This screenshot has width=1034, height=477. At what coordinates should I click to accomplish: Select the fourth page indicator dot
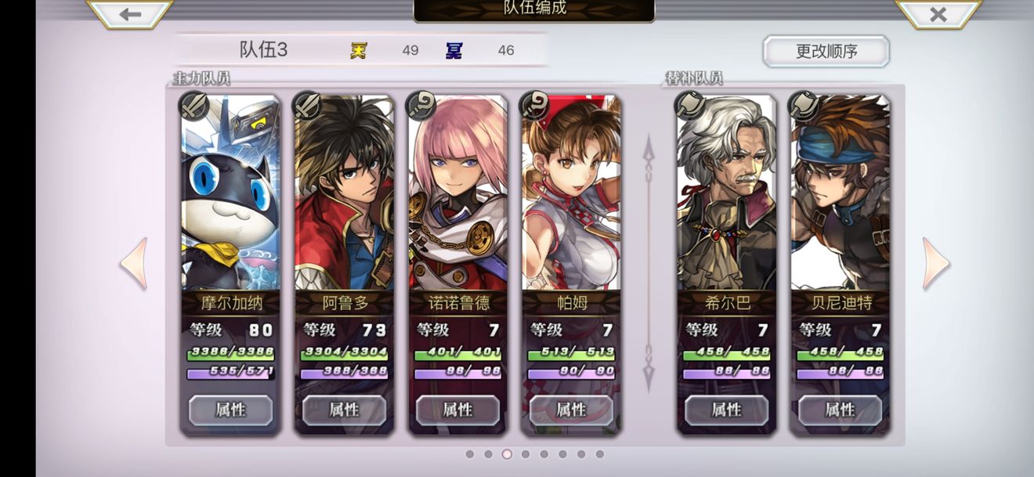pyautogui.click(x=526, y=454)
